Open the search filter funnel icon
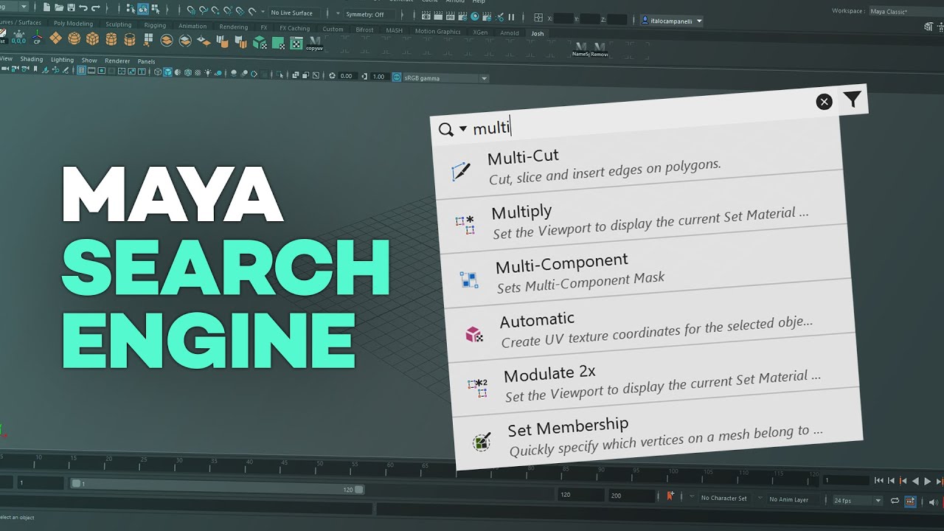Viewport: 944px width, 531px height. [853, 99]
